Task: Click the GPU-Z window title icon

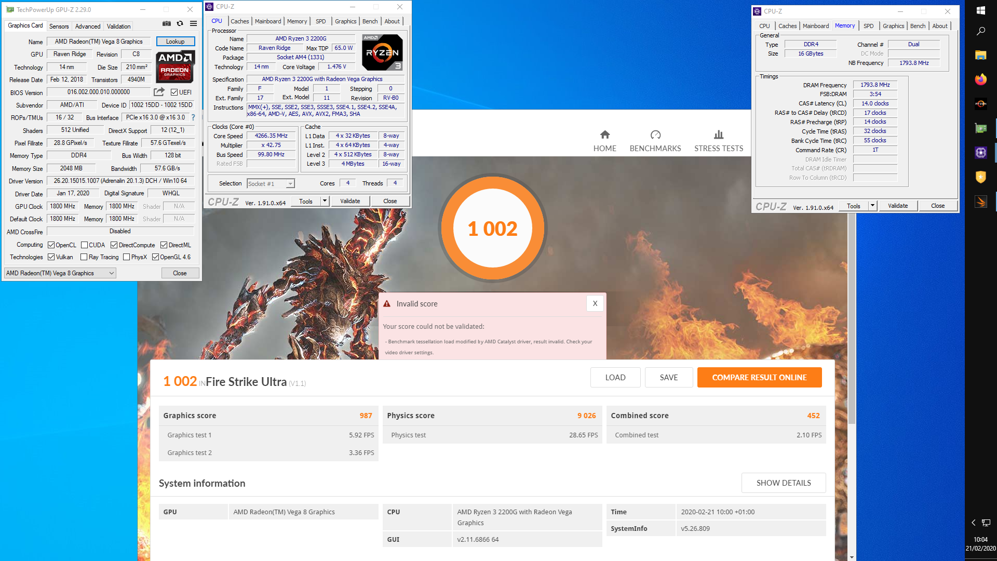Action: tap(10, 9)
